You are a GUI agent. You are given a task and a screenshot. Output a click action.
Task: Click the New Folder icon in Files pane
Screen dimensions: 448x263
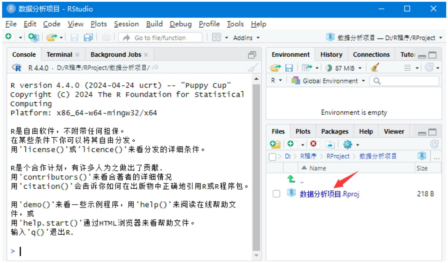(275, 144)
